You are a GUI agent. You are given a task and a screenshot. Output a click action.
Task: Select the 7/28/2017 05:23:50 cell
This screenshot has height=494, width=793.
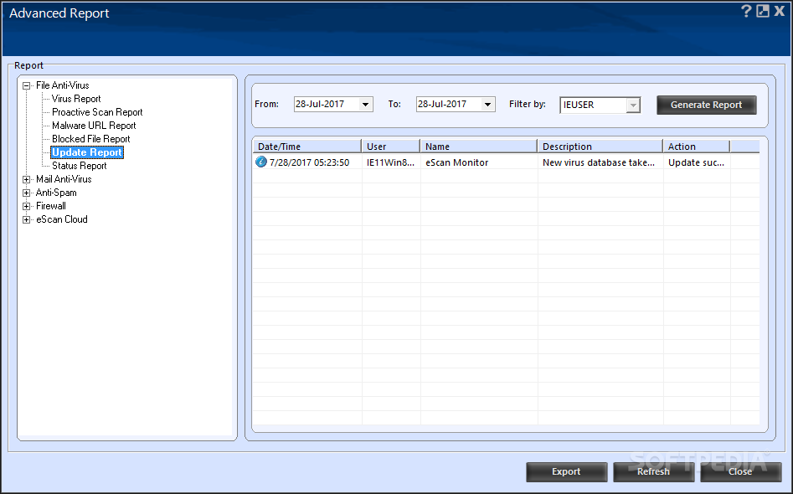[309, 162]
